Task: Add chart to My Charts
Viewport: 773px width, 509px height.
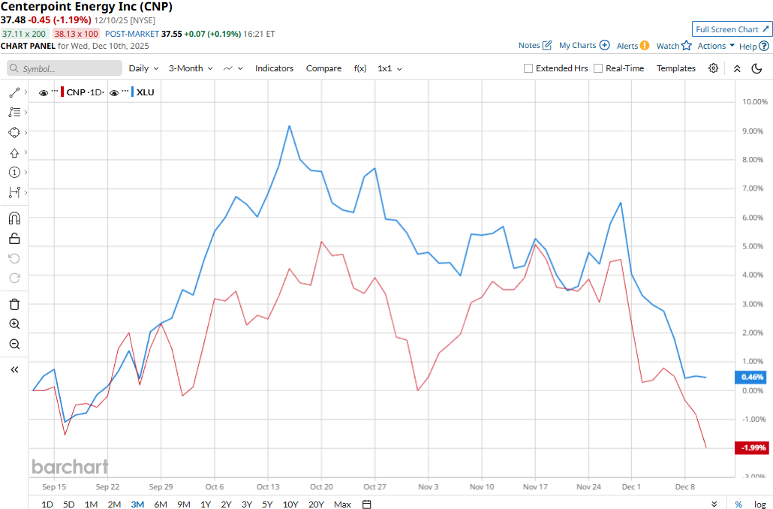Action: click(604, 45)
